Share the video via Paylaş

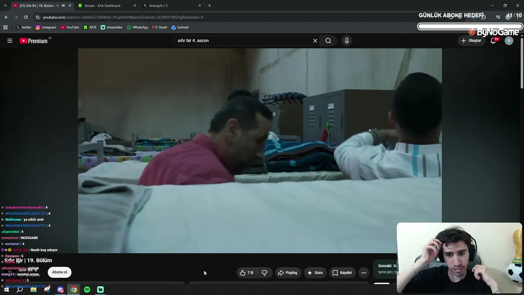tap(287, 272)
